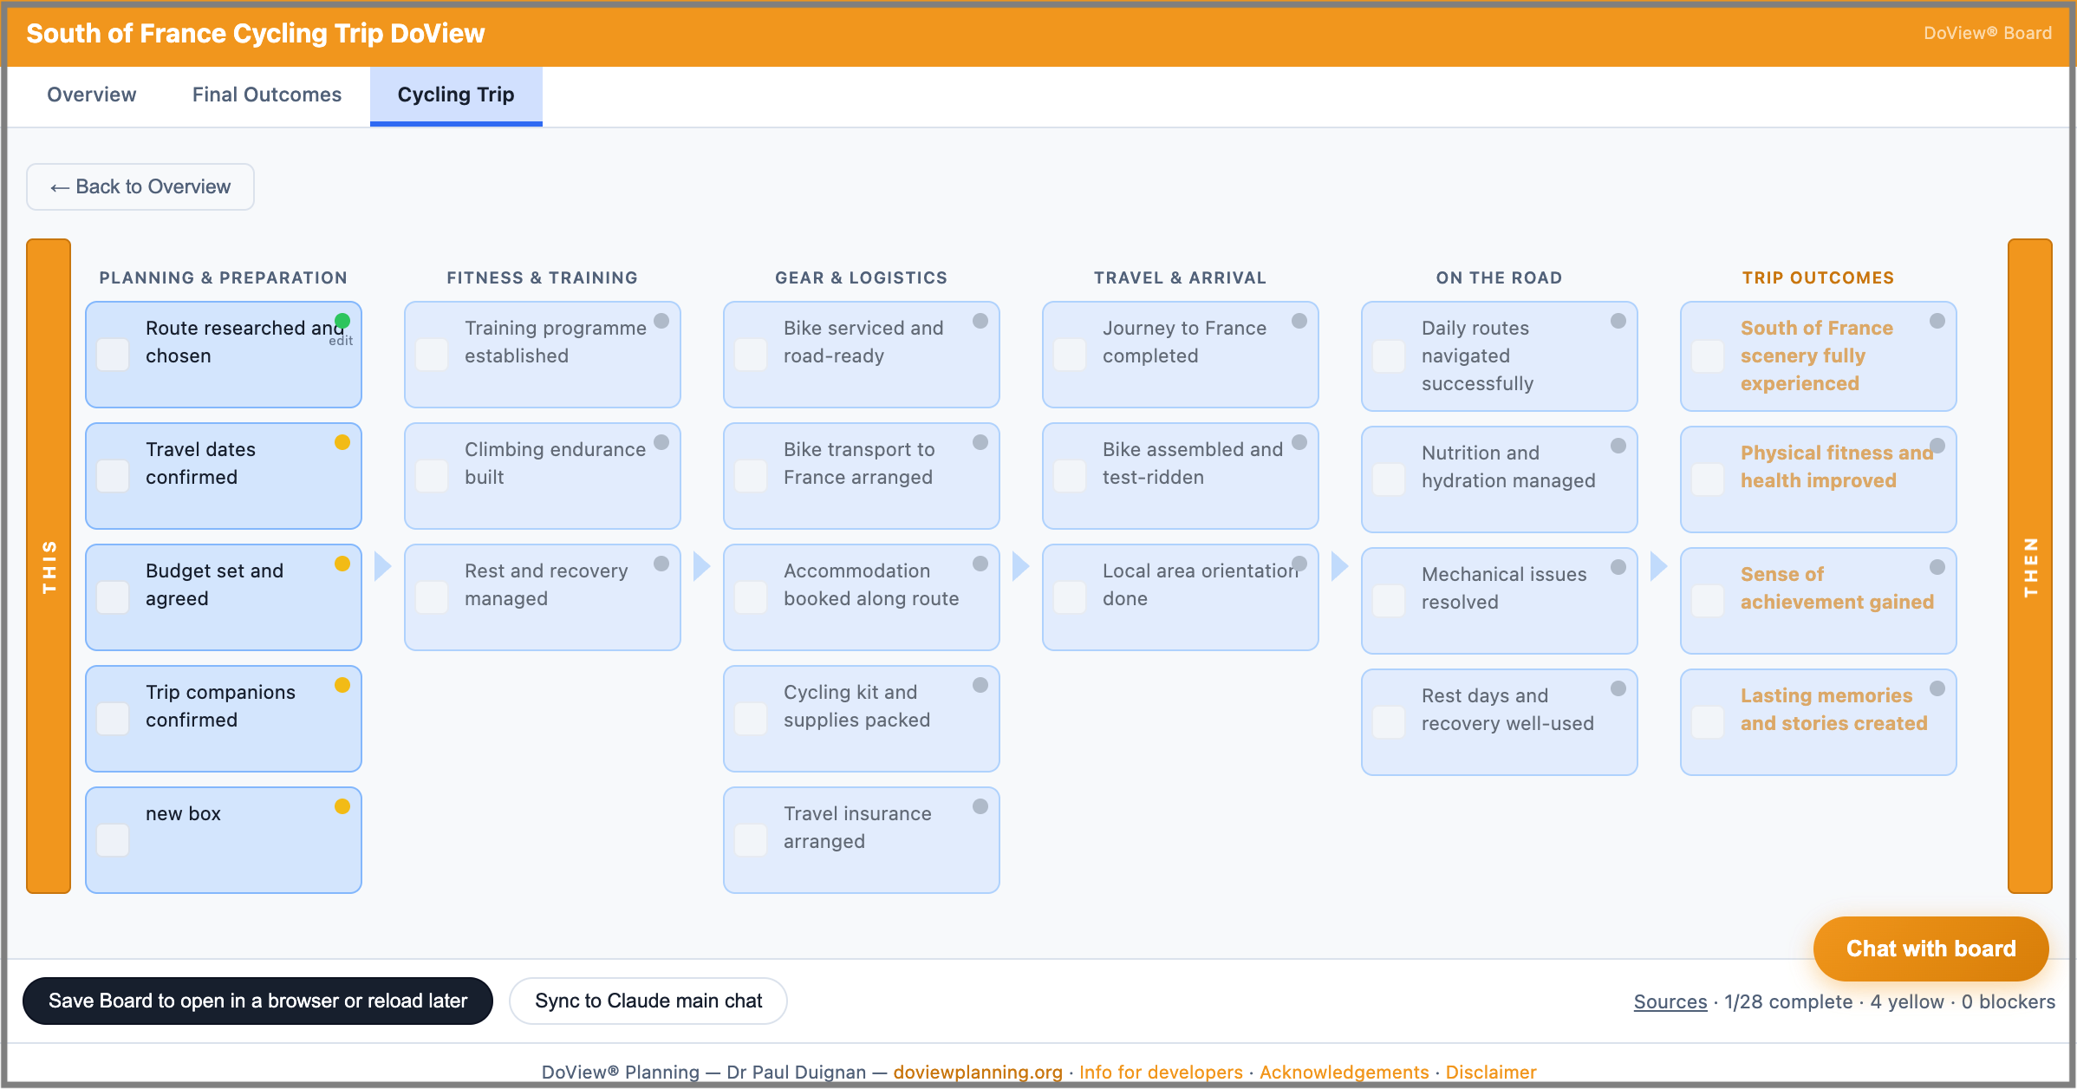Viewport: 2077px width, 1089px height.
Task: Tick the Travel insurance arranged checkbox
Action: 751,840
